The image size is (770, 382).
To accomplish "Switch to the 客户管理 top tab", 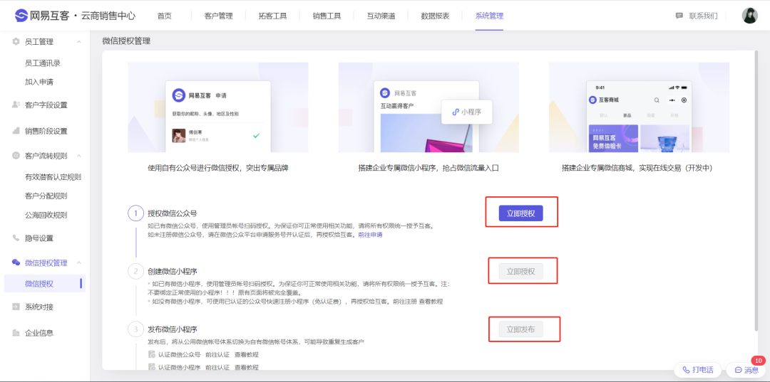I will [219, 16].
